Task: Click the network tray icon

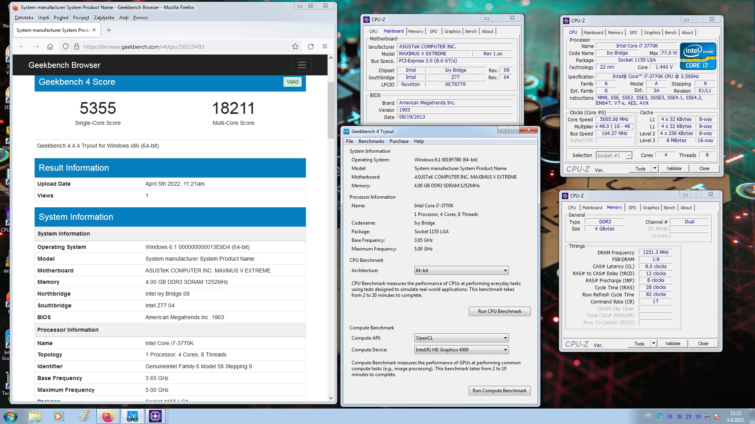Action: click(707, 417)
